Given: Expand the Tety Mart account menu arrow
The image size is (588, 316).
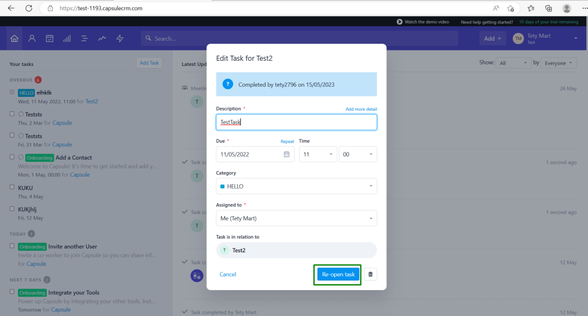Looking at the screenshot, I should (x=575, y=38).
